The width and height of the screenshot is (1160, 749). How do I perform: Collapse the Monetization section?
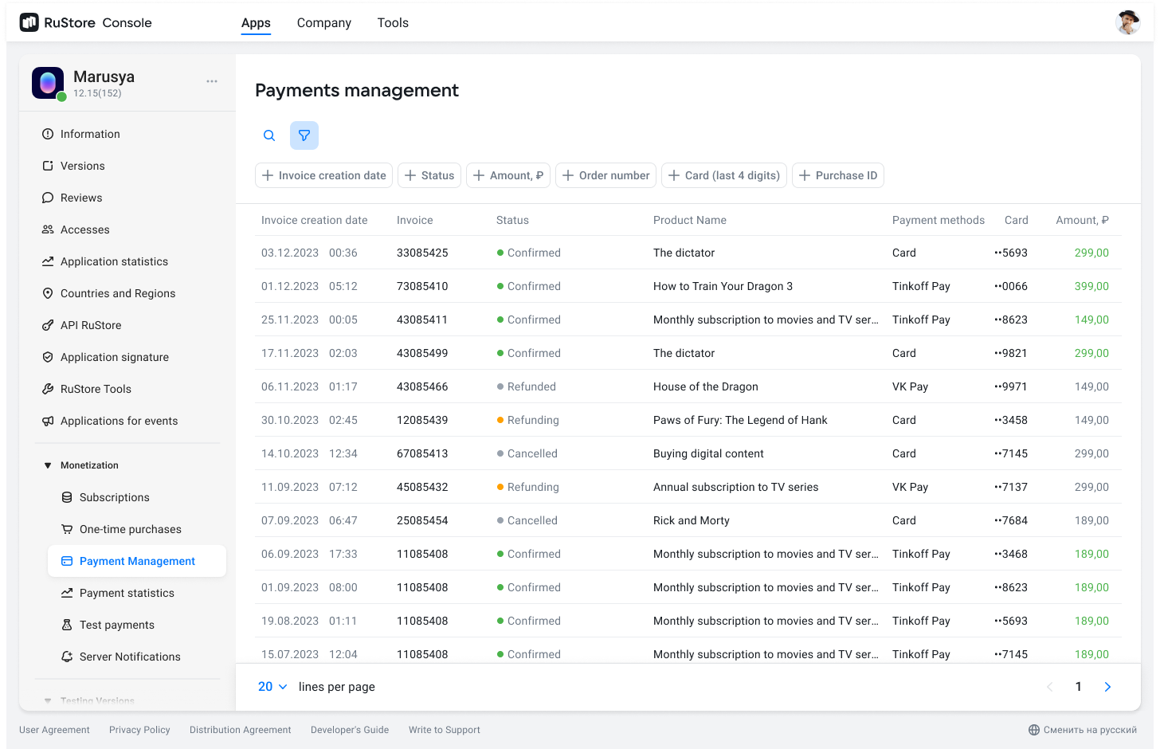point(48,465)
